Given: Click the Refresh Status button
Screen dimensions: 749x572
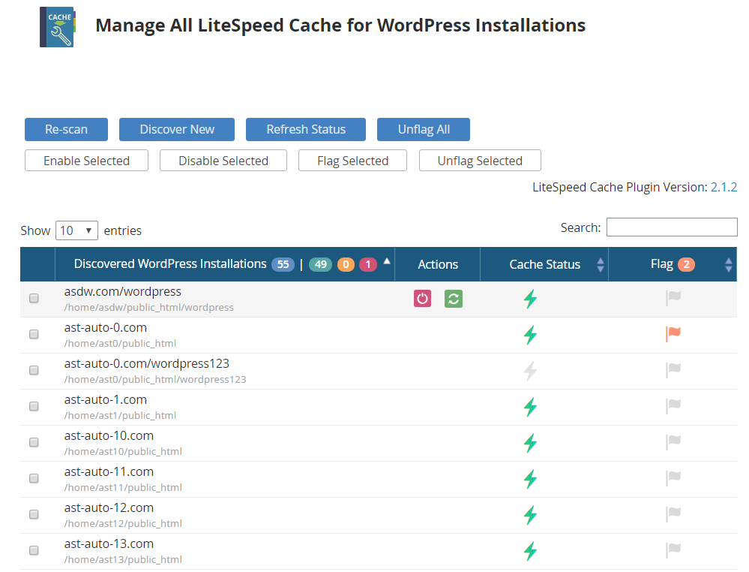Looking at the screenshot, I should tap(306, 130).
